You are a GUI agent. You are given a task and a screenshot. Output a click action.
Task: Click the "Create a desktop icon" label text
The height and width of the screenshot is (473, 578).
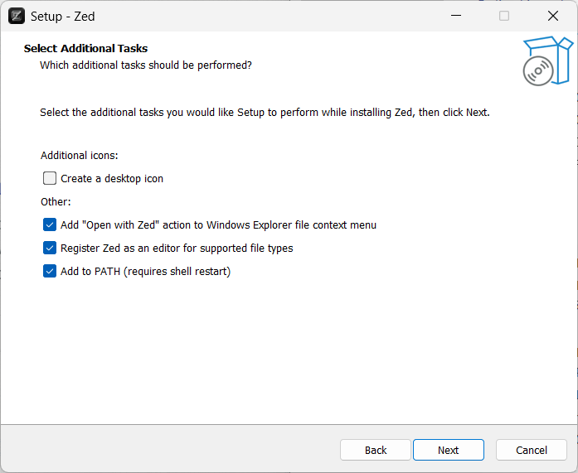point(112,179)
